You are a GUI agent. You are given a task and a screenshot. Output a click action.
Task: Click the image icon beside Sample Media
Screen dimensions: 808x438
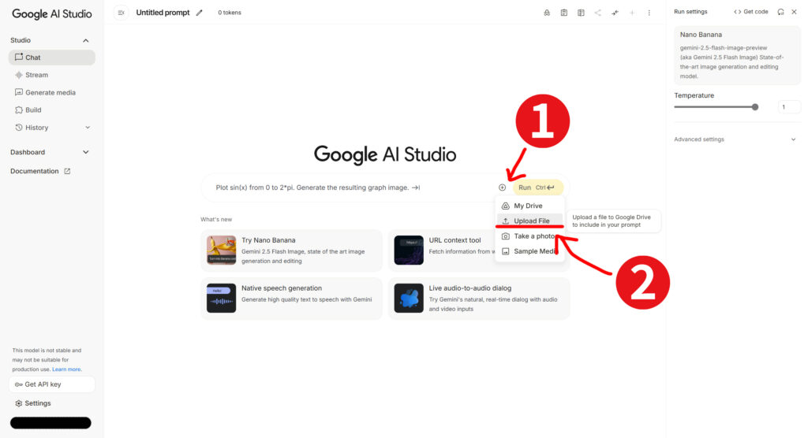(x=506, y=251)
